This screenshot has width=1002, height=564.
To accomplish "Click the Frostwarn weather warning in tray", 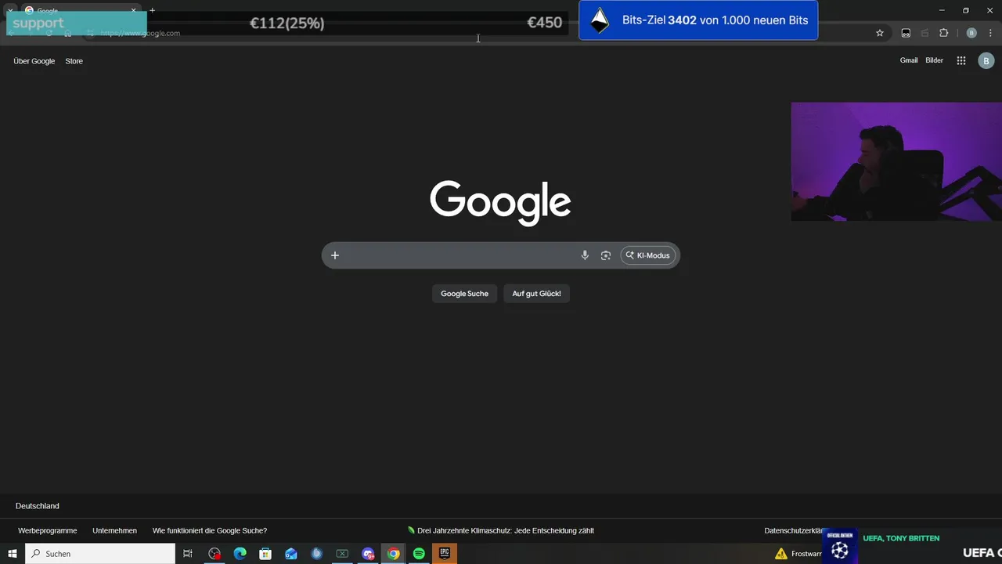I will click(797, 554).
